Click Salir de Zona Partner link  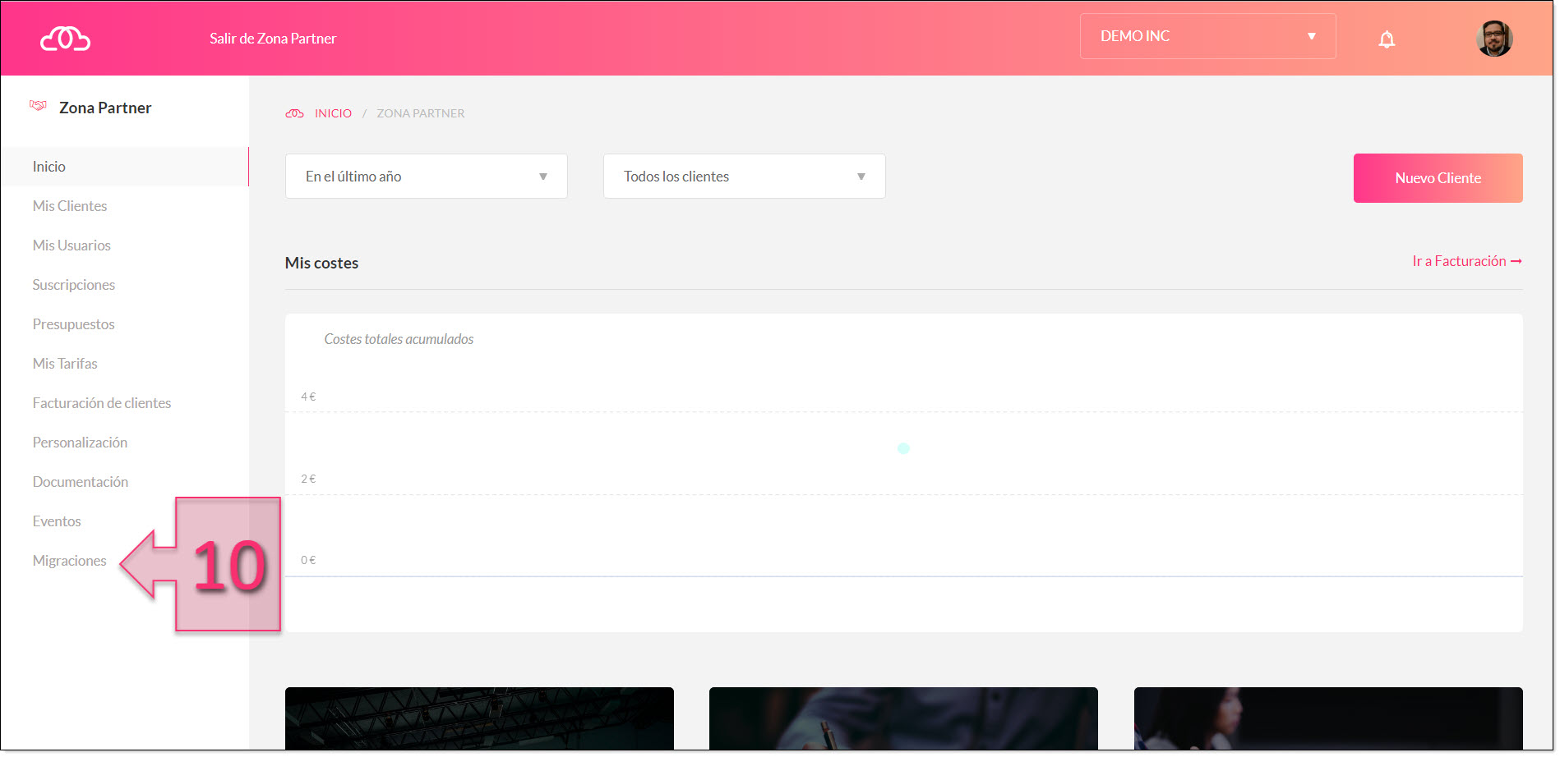[273, 39]
